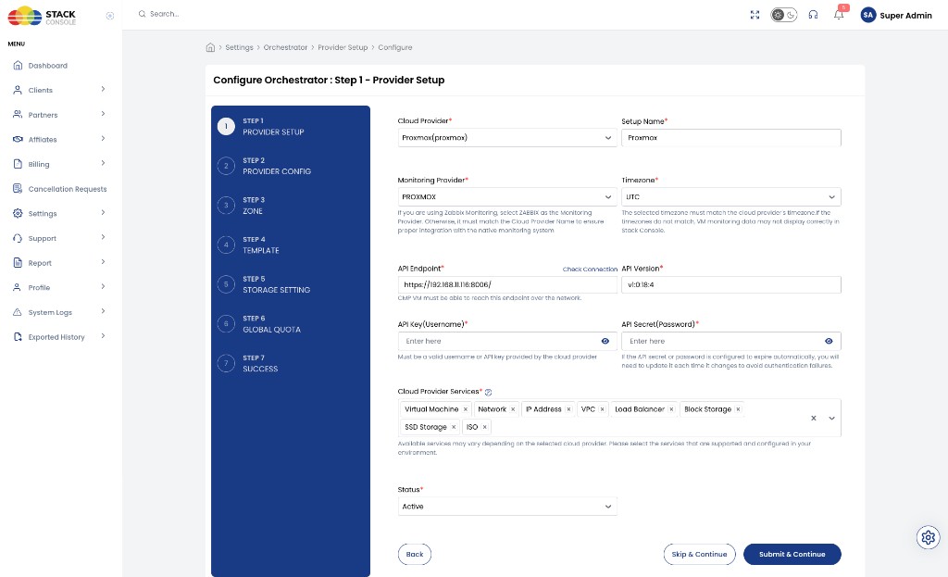Expand the System Logs menu chevron
Viewport: 948px width, 577px height.
pyautogui.click(x=103, y=311)
